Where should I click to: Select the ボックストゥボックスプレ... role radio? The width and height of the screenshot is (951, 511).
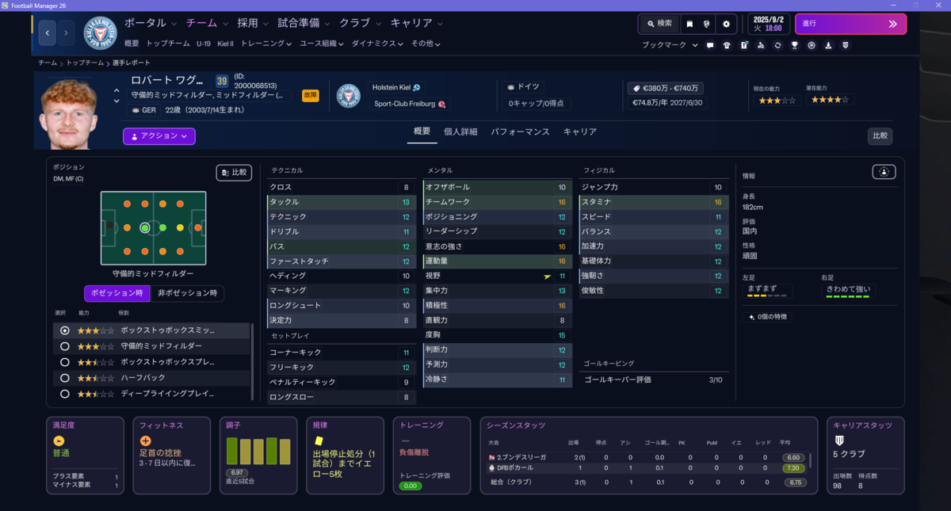point(65,362)
